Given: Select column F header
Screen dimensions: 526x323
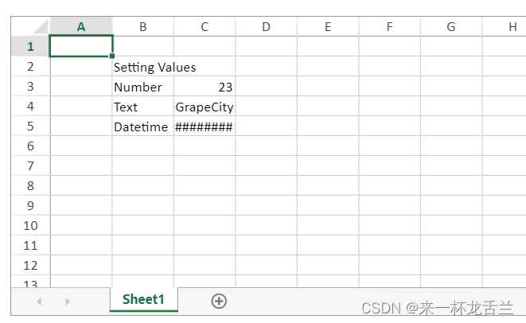Looking at the screenshot, I should tap(389, 27).
